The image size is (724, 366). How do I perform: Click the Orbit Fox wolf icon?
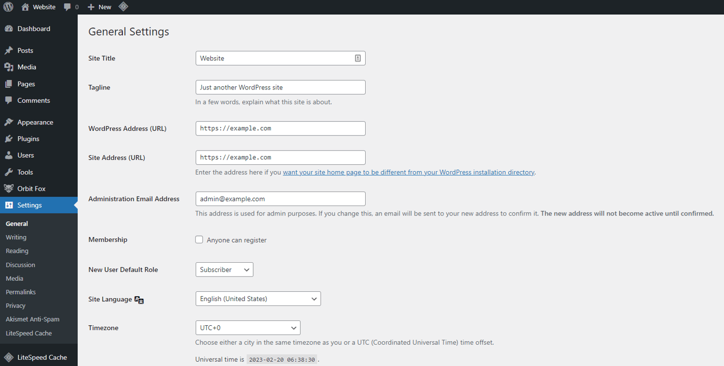(x=9, y=188)
